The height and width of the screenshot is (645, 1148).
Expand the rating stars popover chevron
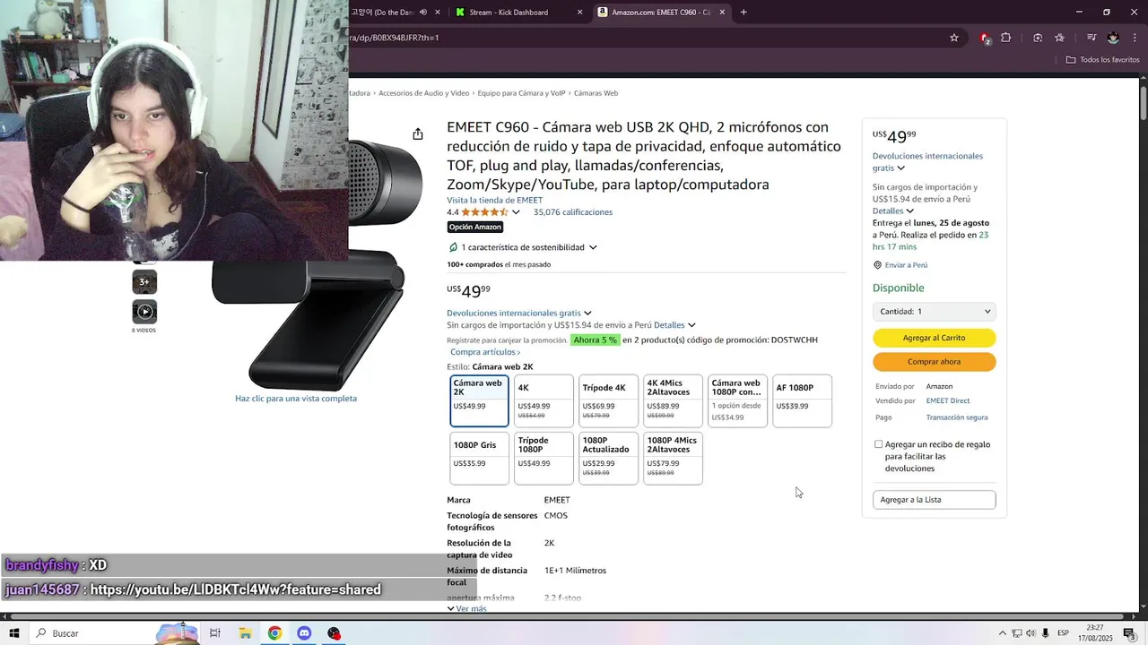[516, 212]
